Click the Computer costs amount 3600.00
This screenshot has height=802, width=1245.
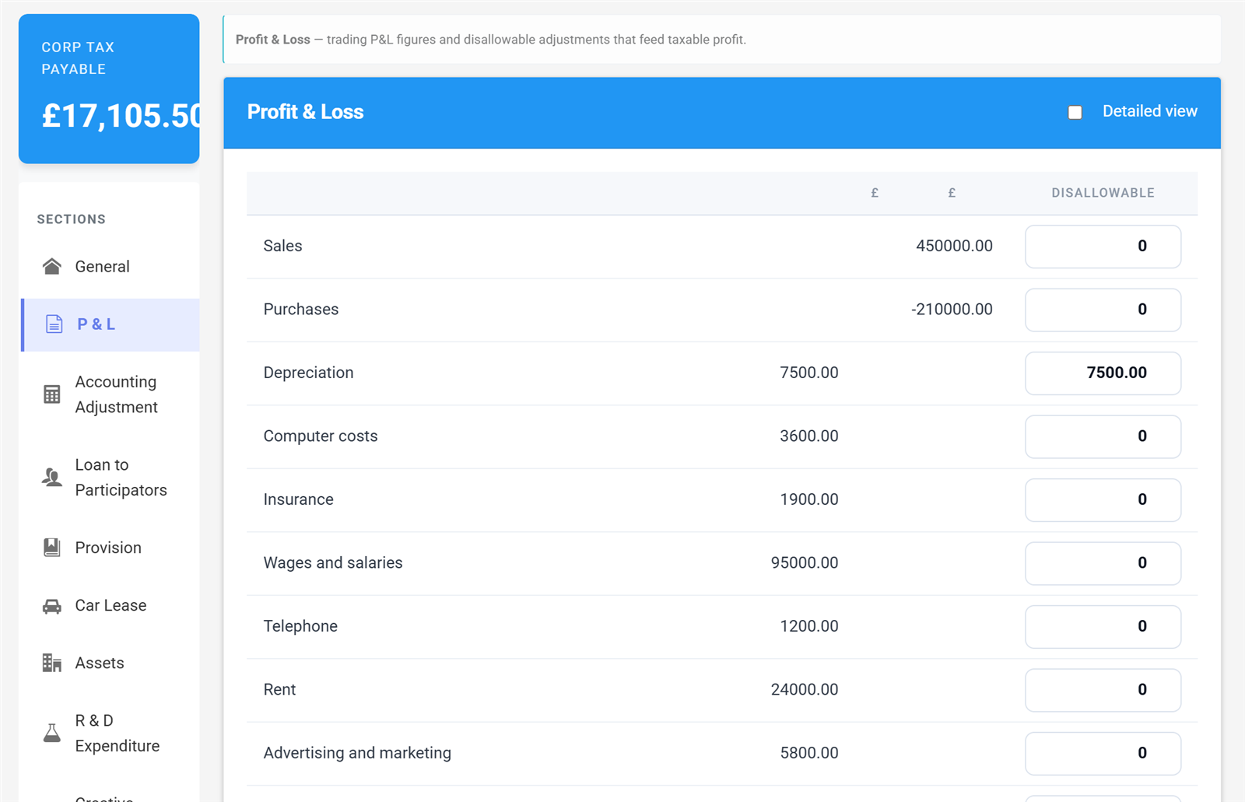click(x=809, y=436)
